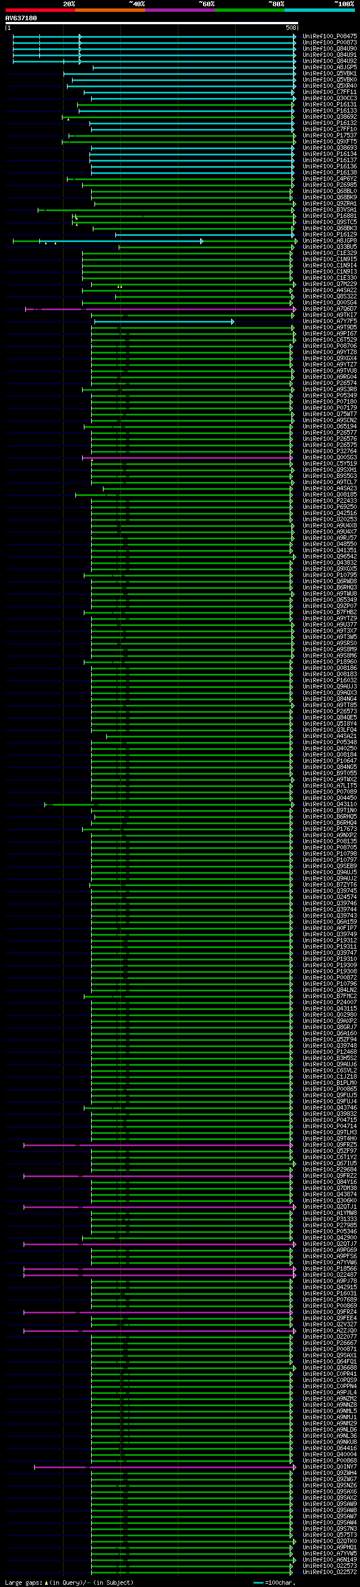Click the purple alignment bar for UniRef100_A2ZJQ0
This screenshot has height=1587, width=360.
pyautogui.click(x=159, y=1331)
